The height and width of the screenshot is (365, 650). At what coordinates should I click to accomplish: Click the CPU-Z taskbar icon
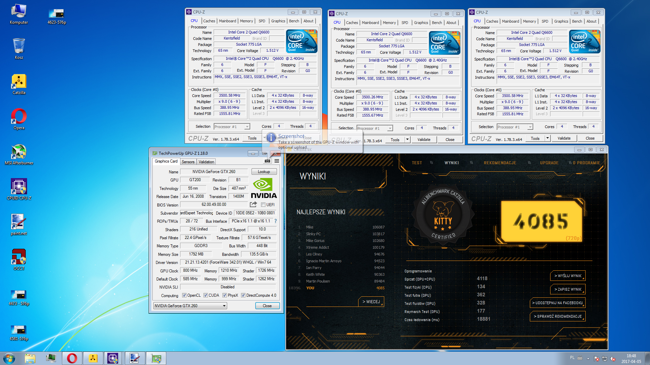point(113,358)
